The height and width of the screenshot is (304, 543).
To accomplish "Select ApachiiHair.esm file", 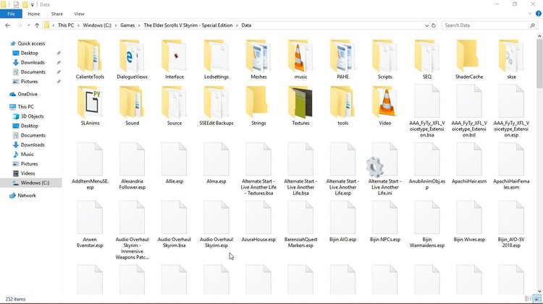I will point(469,163).
